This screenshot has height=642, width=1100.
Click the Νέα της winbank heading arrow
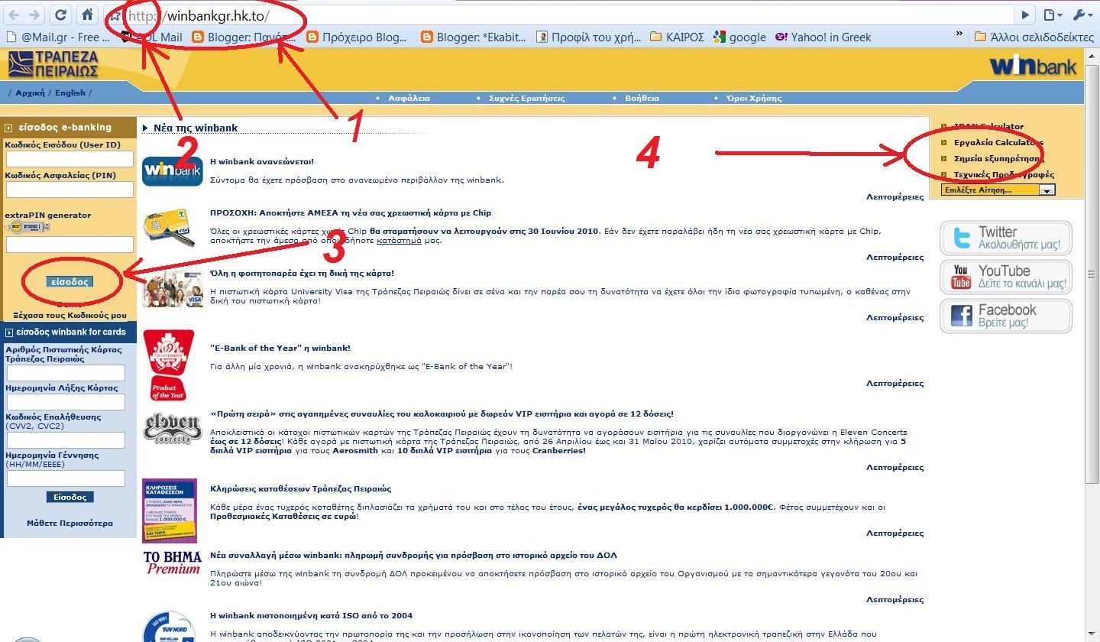pyautogui.click(x=145, y=128)
